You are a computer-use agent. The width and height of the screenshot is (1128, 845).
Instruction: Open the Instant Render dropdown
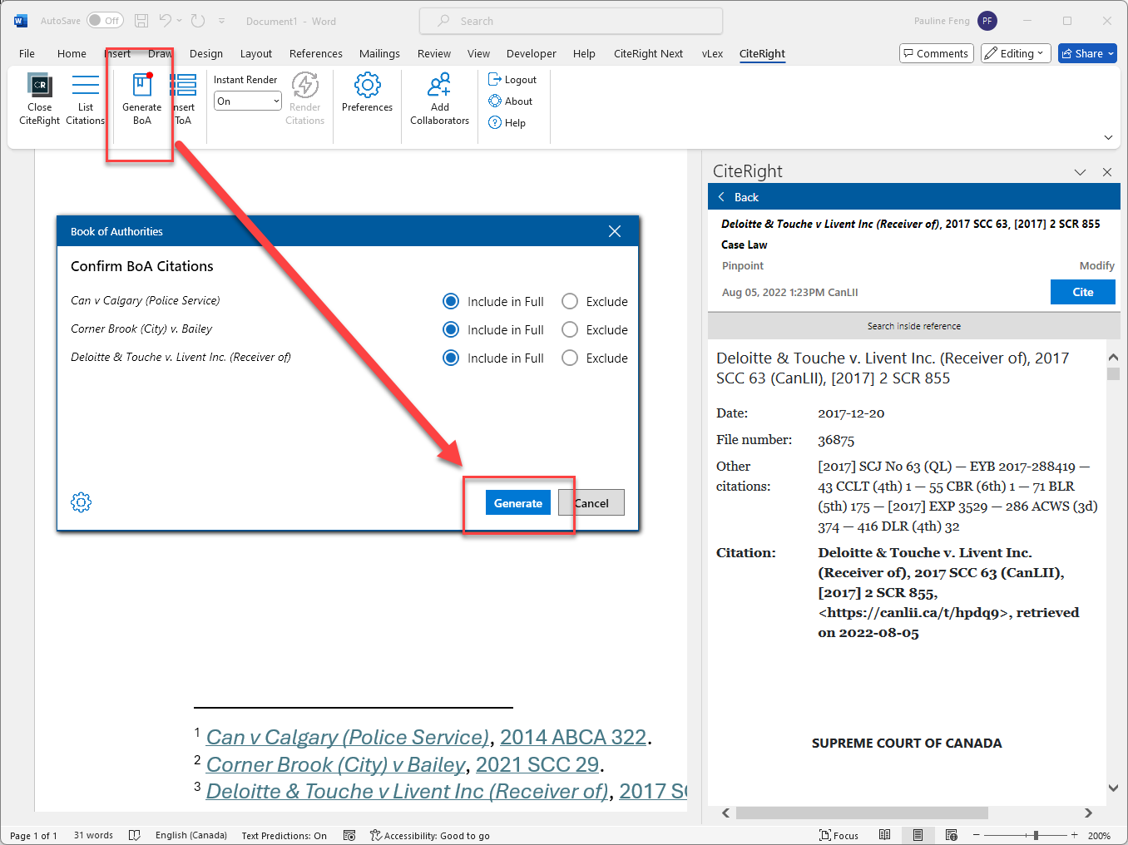coord(248,101)
